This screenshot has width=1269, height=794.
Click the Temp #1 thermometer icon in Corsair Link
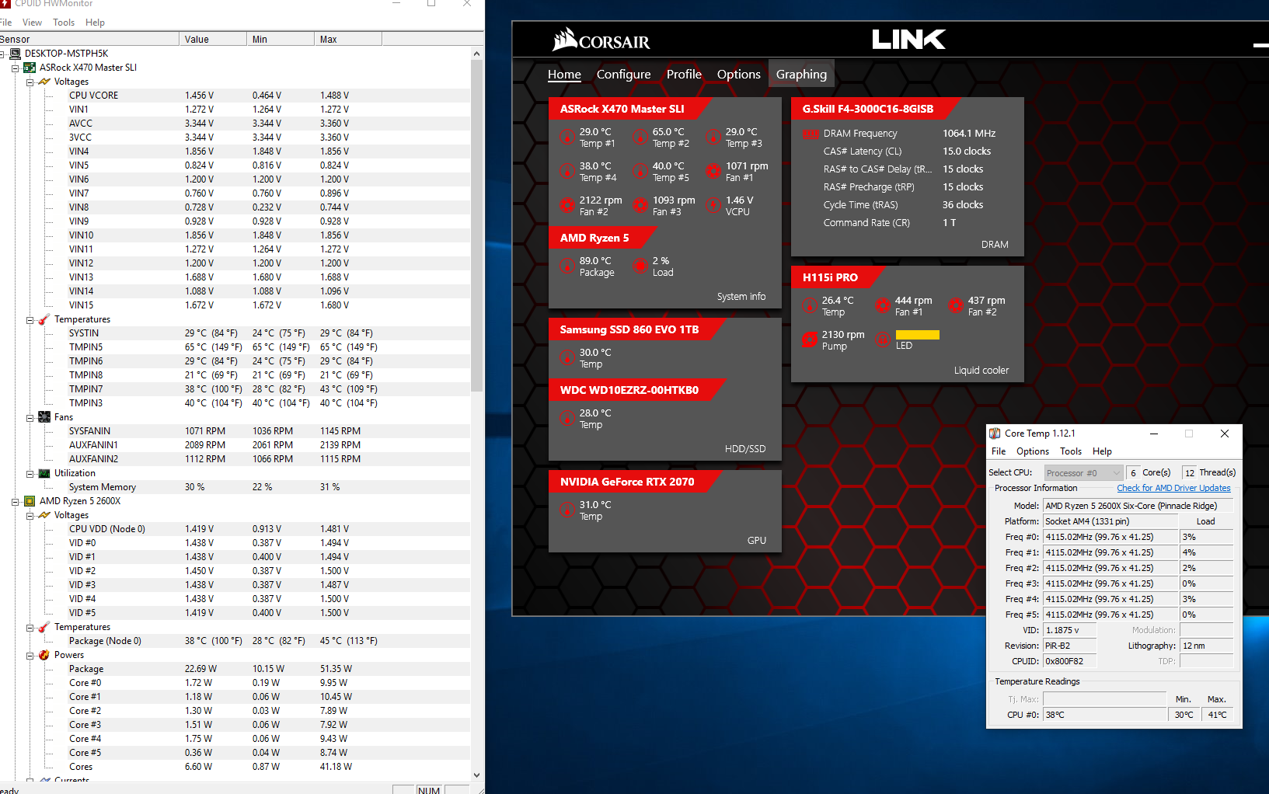tap(567, 138)
